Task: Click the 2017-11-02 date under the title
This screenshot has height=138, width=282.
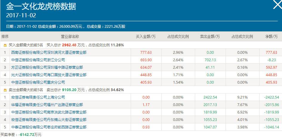Action: (21, 16)
